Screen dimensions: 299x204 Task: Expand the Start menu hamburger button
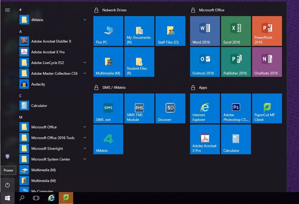[x=7, y=10]
